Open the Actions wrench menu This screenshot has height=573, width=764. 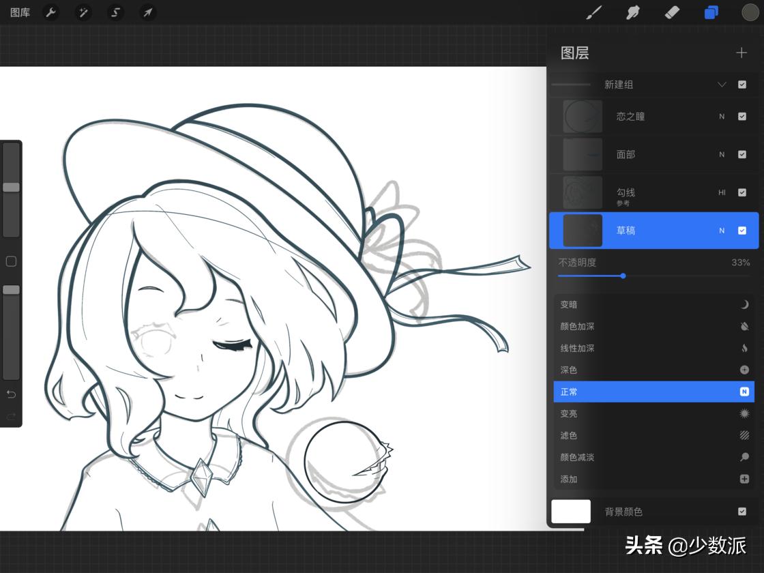point(50,12)
